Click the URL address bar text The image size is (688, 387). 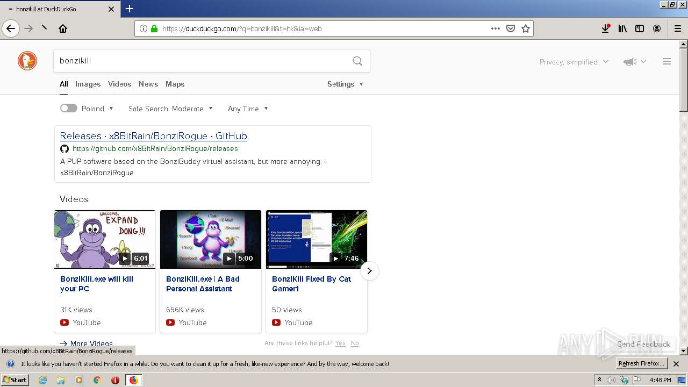point(242,28)
